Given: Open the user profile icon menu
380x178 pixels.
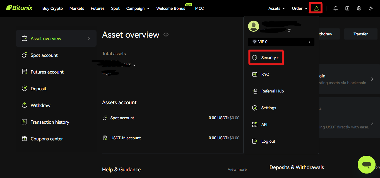Looking at the screenshot, I should pyautogui.click(x=316, y=8).
